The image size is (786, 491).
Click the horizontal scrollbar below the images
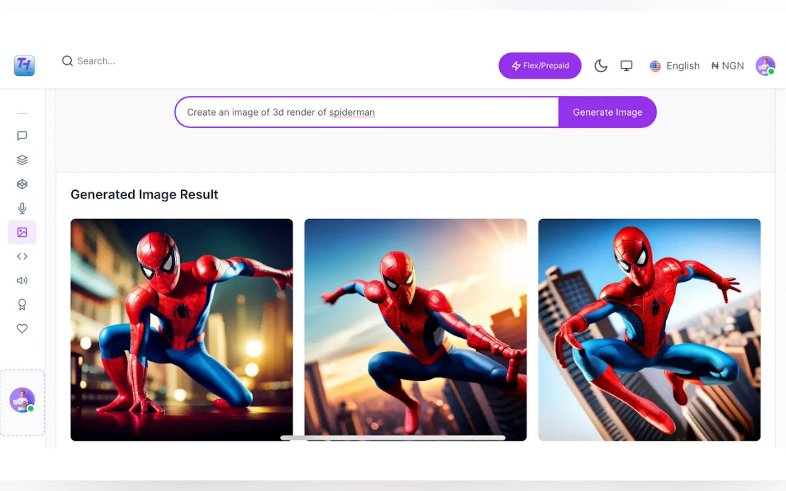(x=392, y=438)
